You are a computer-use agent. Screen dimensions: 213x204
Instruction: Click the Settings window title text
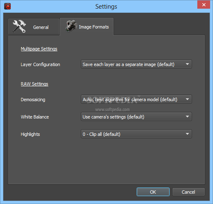[x=106, y=7]
